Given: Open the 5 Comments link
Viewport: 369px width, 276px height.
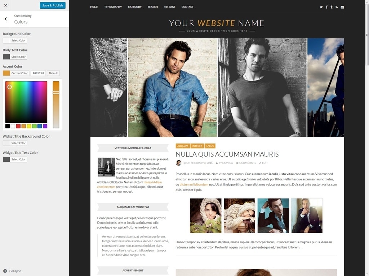Looking at the screenshot, I should click(x=247, y=163).
